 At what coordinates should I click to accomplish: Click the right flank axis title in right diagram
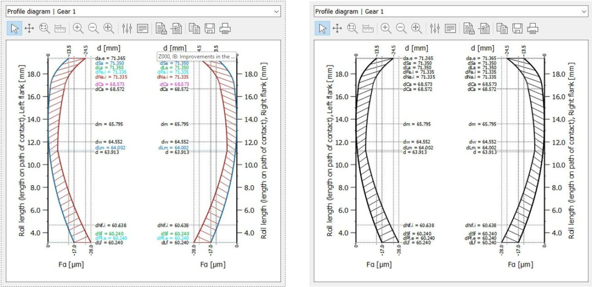572,151
